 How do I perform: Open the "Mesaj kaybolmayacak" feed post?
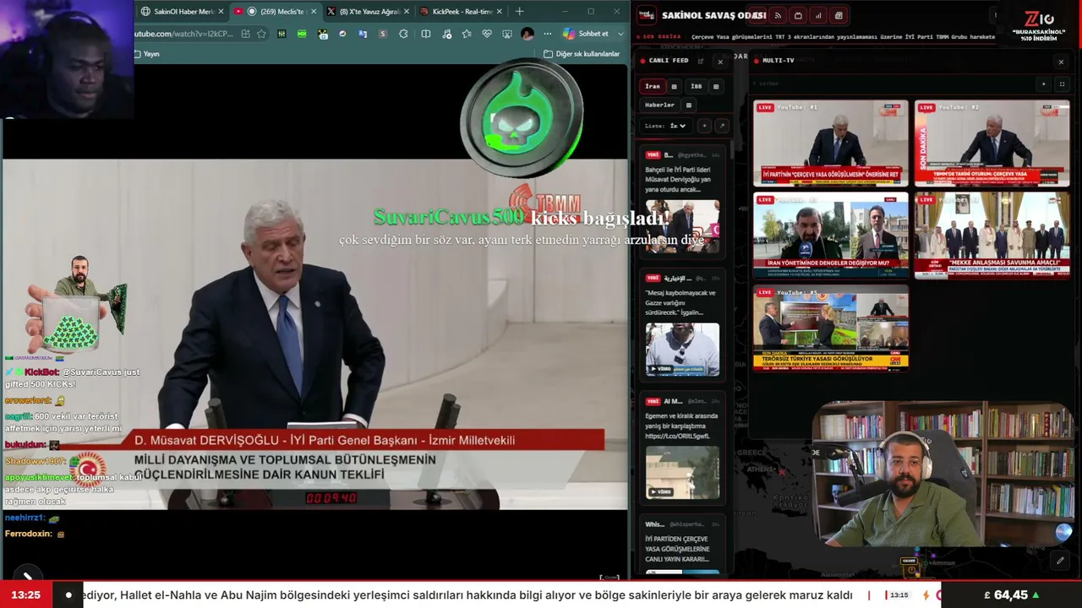[x=682, y=324]
